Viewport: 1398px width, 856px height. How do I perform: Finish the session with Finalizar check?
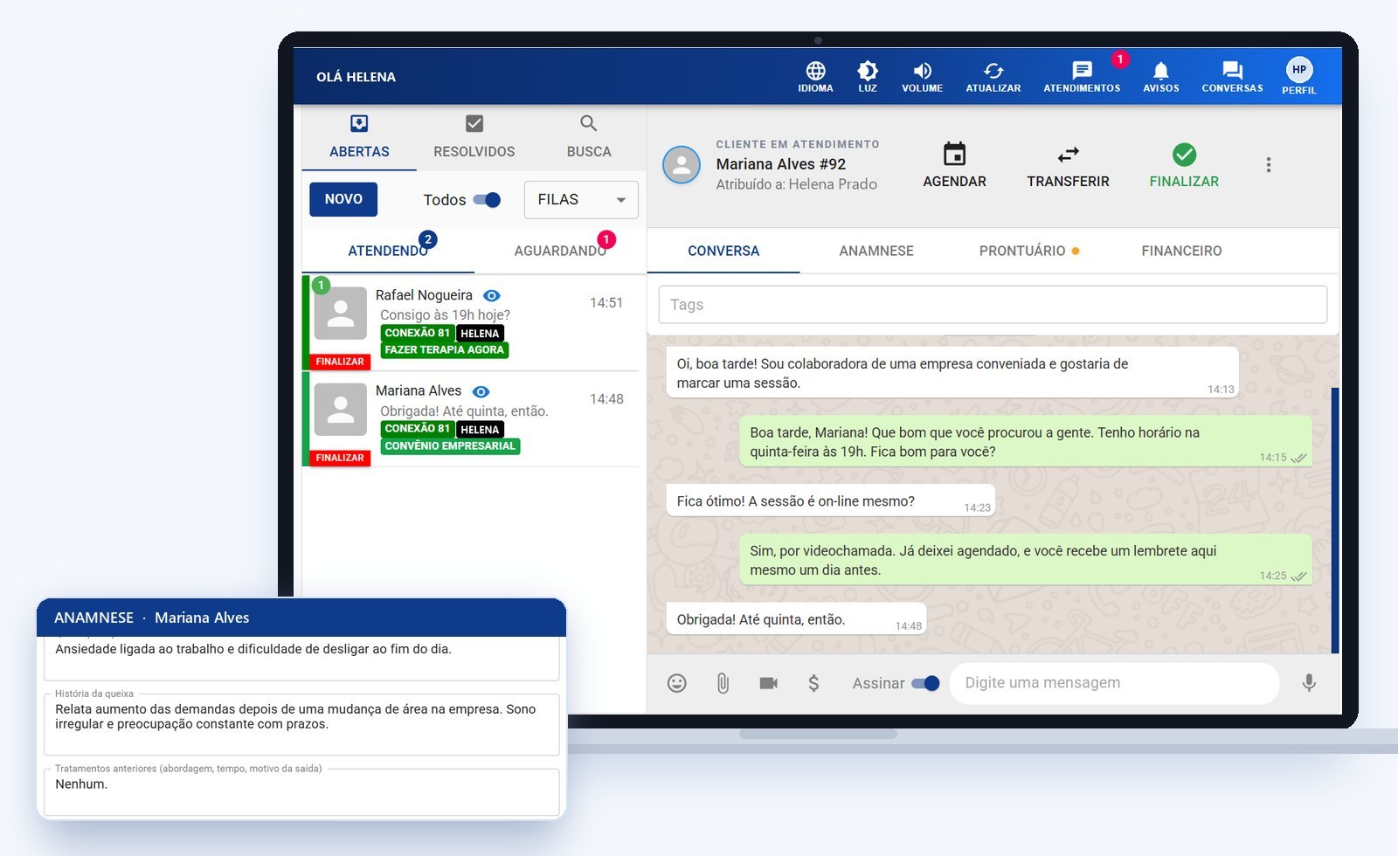pyautogui.click(x=1184, y=166)
